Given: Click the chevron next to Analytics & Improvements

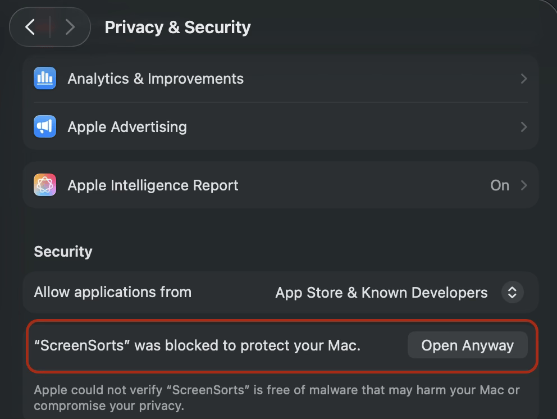Looking at the screenshot, I should (x=523, y=79).
